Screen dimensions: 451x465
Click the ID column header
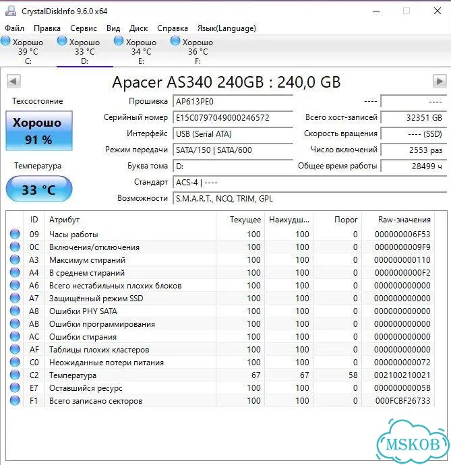point(34,220)
